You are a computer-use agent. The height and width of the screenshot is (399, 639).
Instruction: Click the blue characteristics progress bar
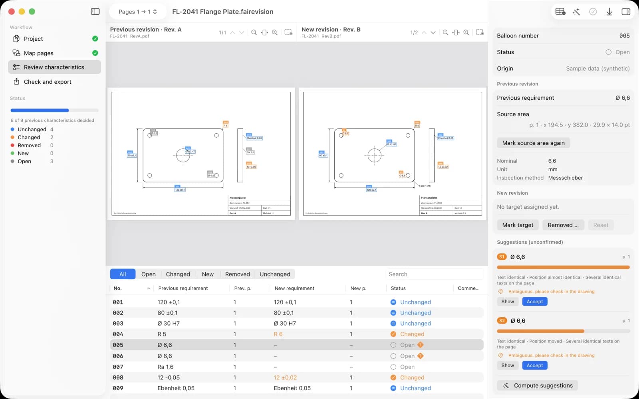[40, 111]
